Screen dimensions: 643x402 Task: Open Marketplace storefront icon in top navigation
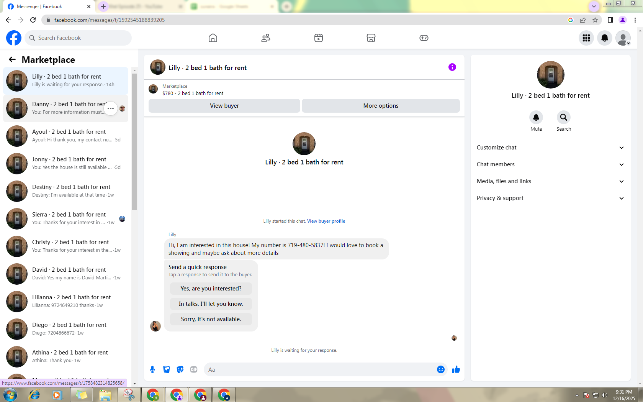pyautogui.click(x=371, y=38)
